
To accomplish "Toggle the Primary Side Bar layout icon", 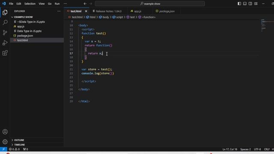I will [x=239, y=3].
